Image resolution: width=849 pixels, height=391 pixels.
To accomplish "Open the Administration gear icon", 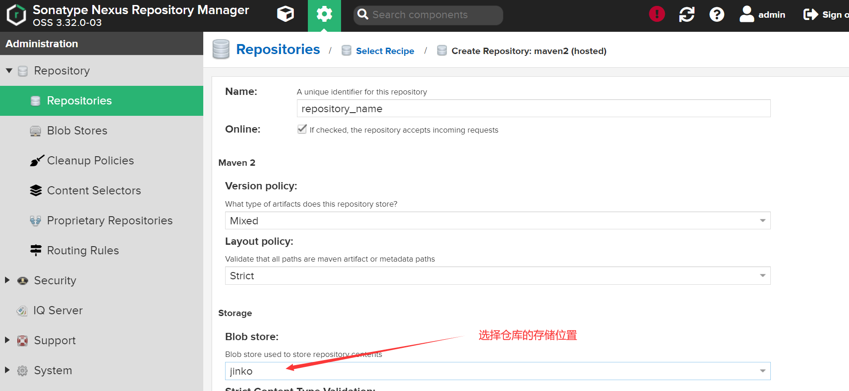I will (324, 15).
